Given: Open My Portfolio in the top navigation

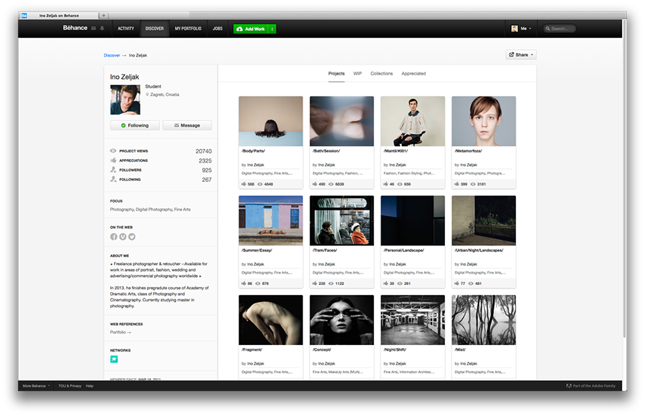Looking at the screenshot, I should [x=188, y=29].
